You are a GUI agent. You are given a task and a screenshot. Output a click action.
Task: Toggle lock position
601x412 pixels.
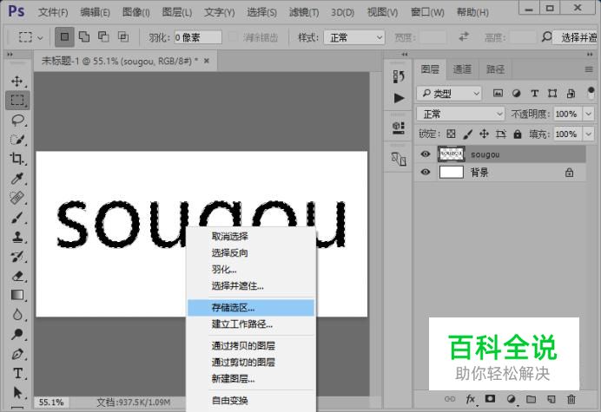pos(484,134)
